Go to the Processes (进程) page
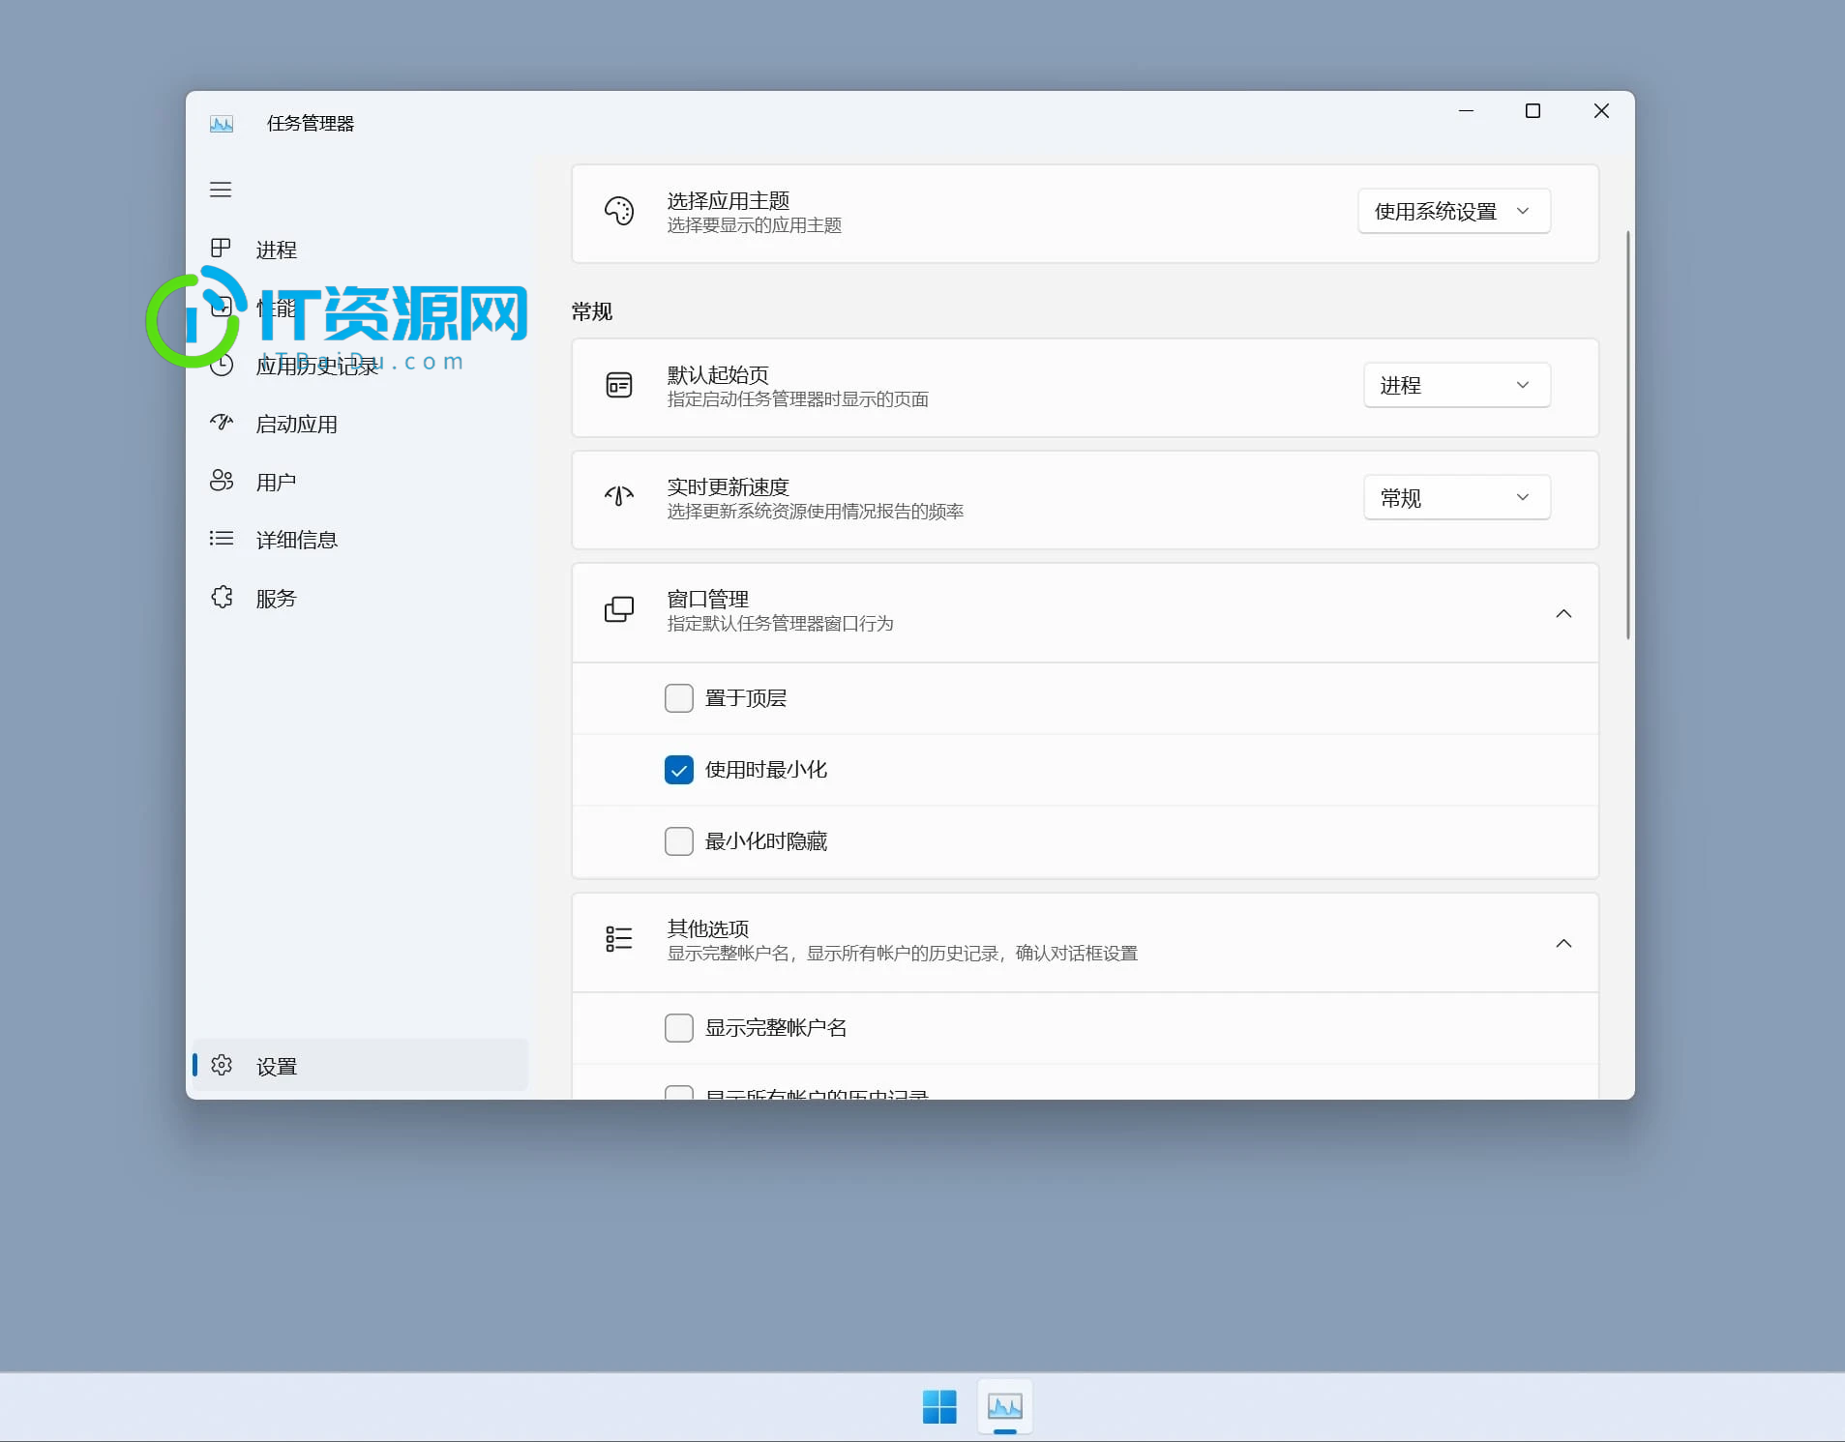1845x1442 pixels. click(360, 250)
